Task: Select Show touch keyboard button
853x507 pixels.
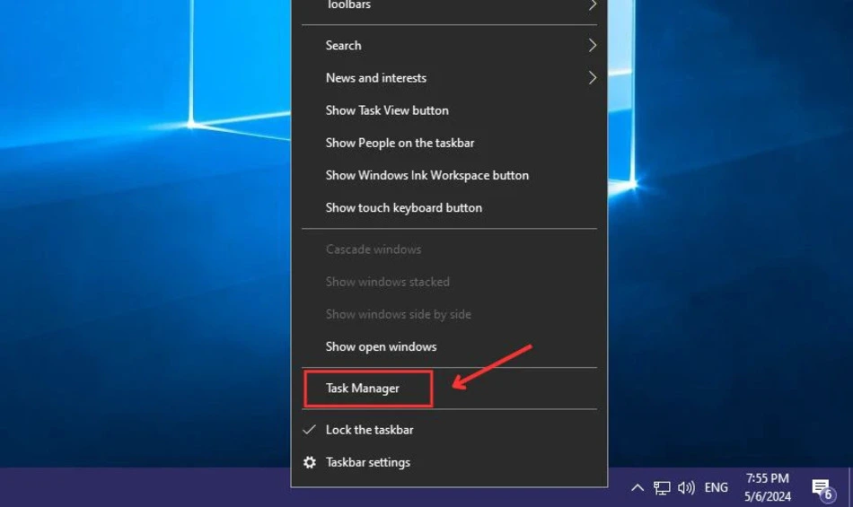Action: [449, 208]
